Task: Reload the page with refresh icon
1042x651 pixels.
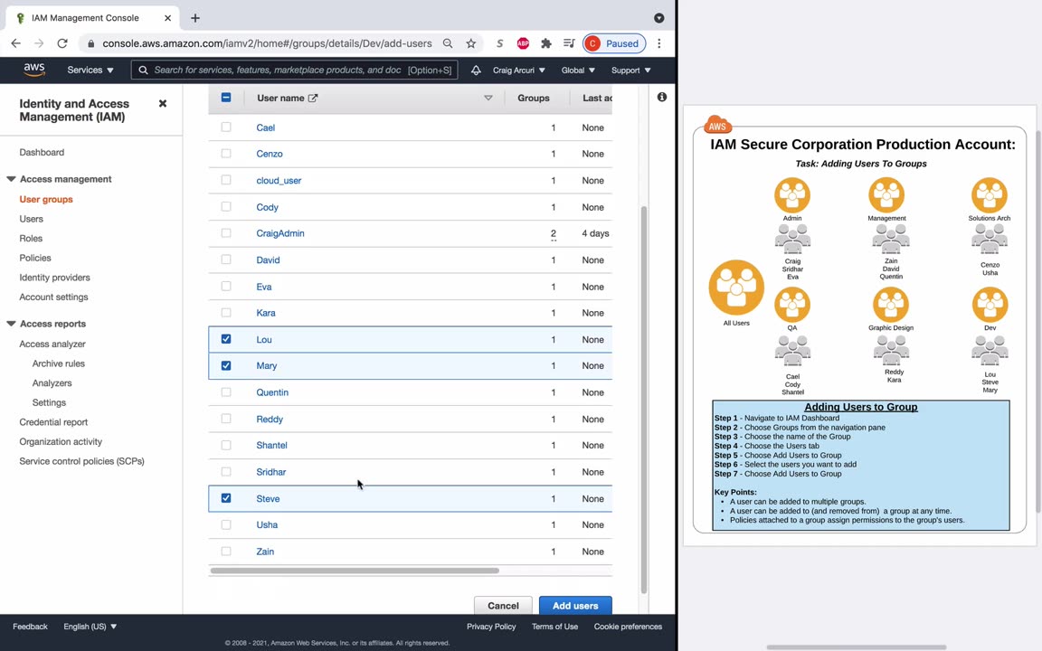Action: coord(62,43)
